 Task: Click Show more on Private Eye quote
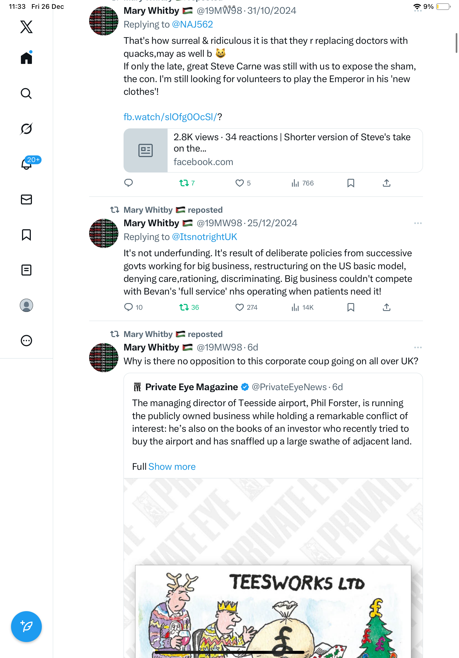tap(172, 466)
